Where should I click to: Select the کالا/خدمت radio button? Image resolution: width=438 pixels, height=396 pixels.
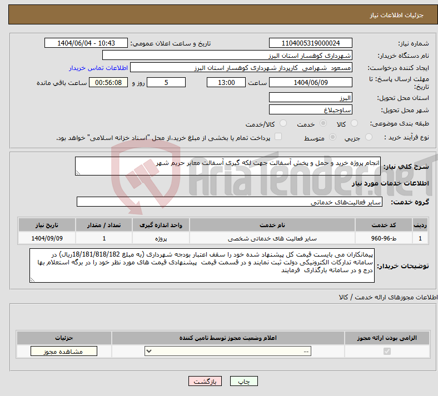[x=283, y=123]
